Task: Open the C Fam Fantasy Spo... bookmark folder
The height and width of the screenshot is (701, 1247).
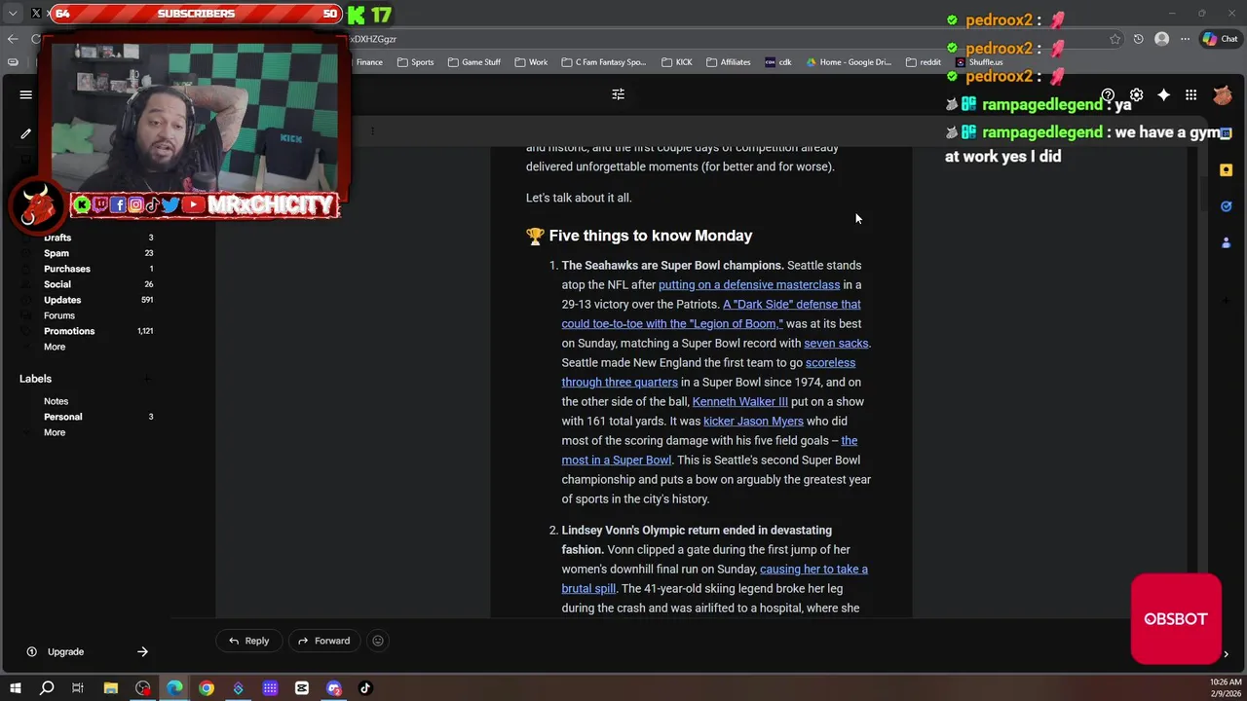Action: [x=603, y=62]
